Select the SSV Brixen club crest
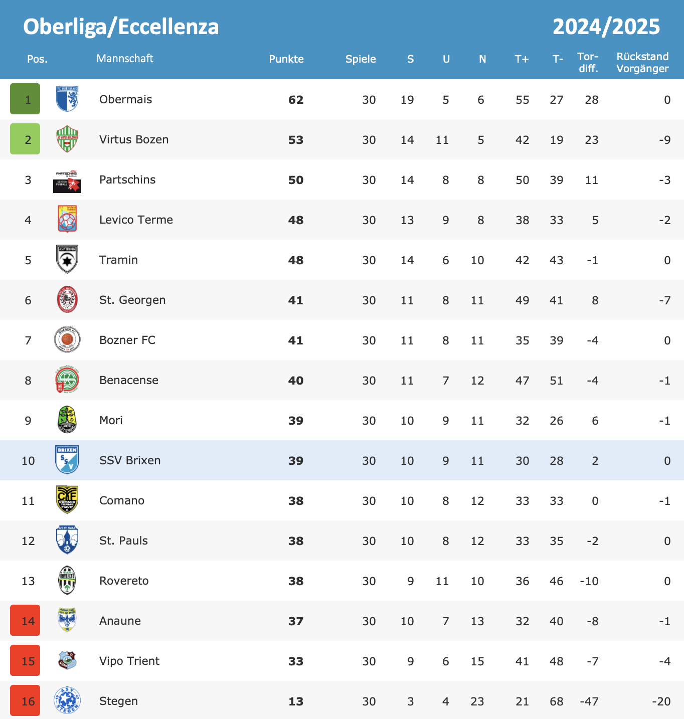 tap(67, 460)
